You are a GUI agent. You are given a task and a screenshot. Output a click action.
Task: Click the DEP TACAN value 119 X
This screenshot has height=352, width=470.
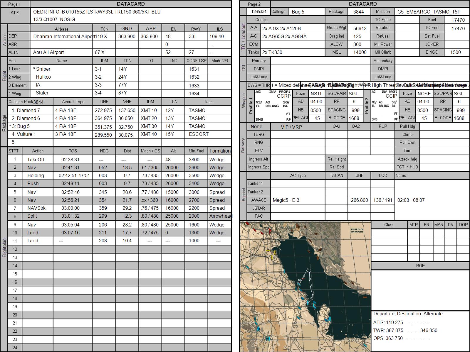[101, 37]
